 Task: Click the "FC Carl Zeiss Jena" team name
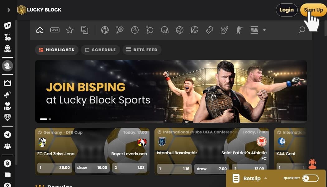(56, 154)
